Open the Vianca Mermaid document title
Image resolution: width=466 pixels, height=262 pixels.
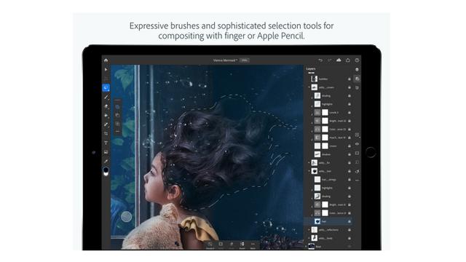pyautogui.click(x=225, y=60)
